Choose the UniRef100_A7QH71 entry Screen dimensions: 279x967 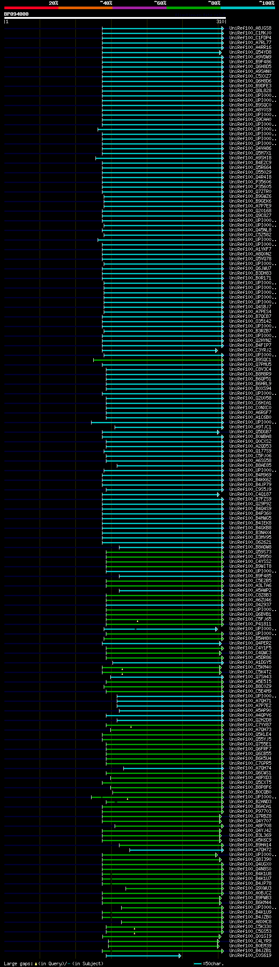(250, 701)
